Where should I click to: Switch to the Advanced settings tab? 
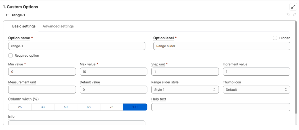tap(58, 26)
